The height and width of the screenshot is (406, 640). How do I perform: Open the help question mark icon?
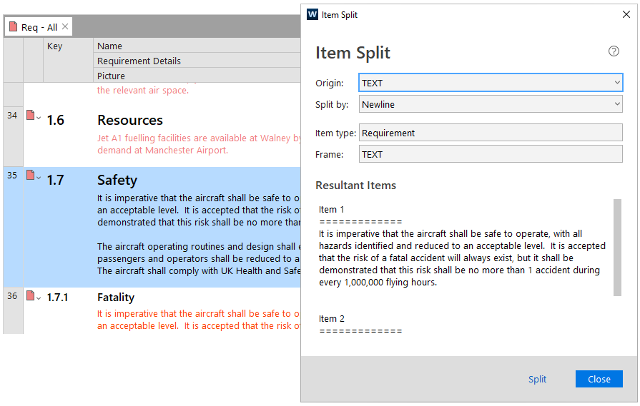pos(614,51)
